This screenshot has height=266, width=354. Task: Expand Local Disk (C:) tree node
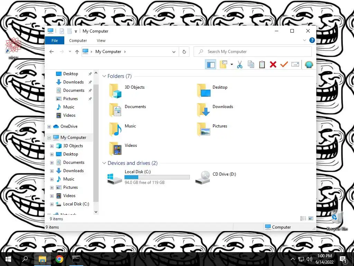pos(52,204)
